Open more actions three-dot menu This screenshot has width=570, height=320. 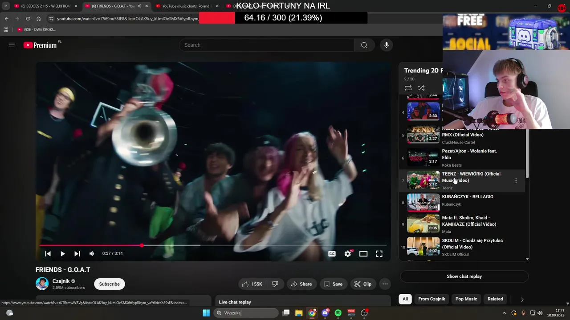coord(385,284)
